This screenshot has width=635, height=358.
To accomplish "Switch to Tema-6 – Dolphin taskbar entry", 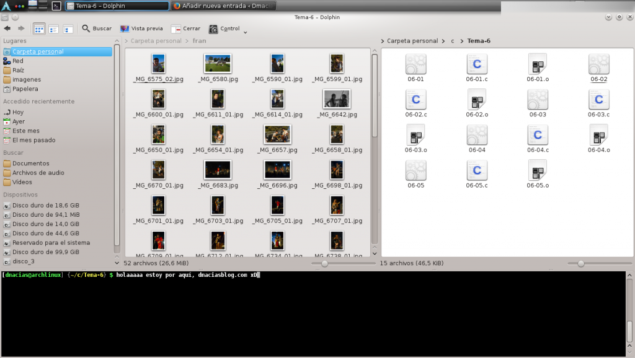I will point(117,6).
